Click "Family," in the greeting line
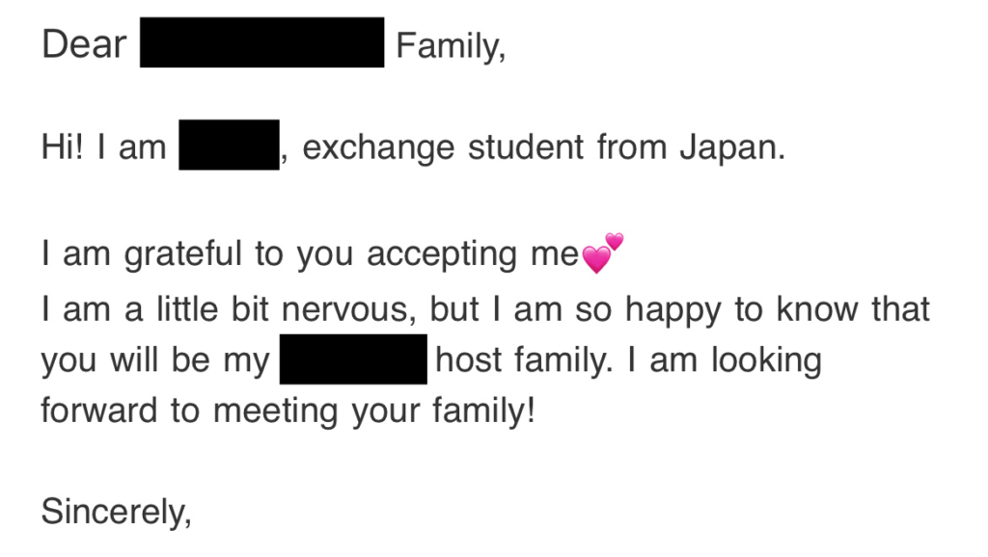The image size is (988, 557). 451,45
